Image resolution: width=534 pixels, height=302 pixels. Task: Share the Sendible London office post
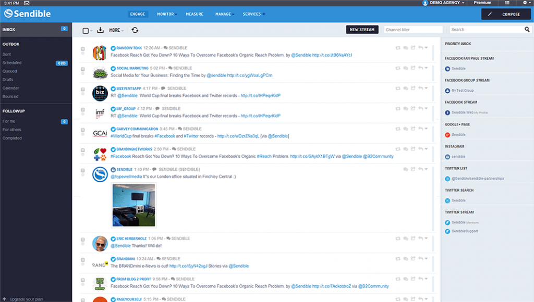pyautogui.click(x=412, y=169)
